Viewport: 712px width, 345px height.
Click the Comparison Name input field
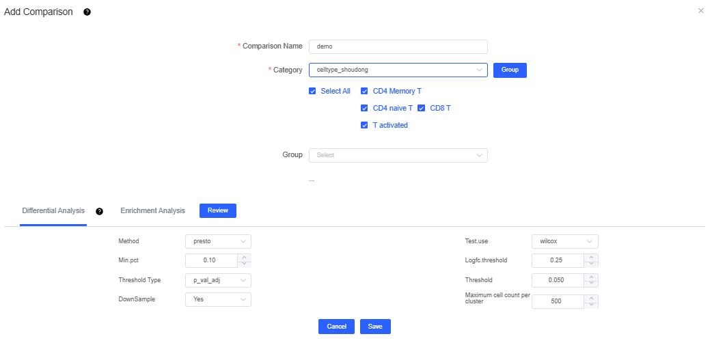point(398,46)
